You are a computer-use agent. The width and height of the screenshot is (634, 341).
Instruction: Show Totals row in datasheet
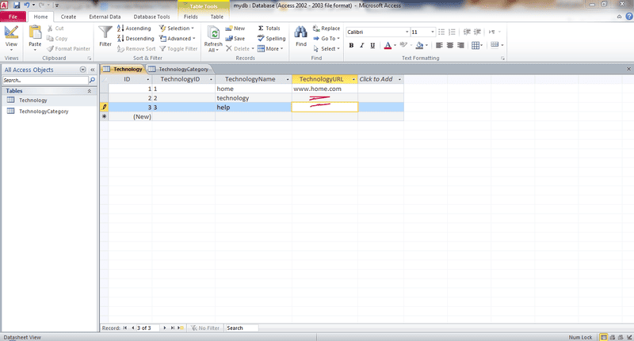269,28
